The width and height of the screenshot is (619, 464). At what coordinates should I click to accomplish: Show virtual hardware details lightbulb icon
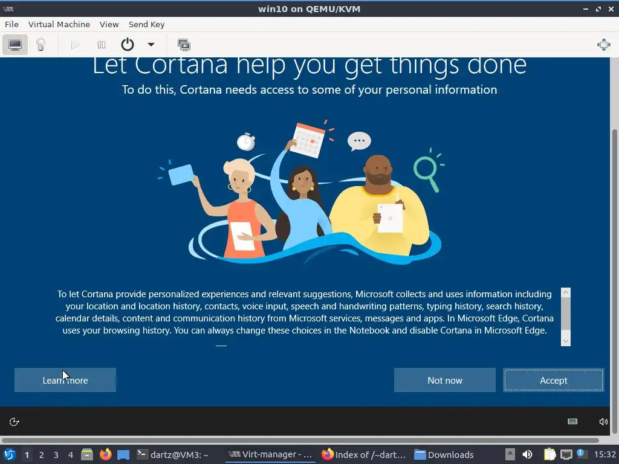point(41,45)
